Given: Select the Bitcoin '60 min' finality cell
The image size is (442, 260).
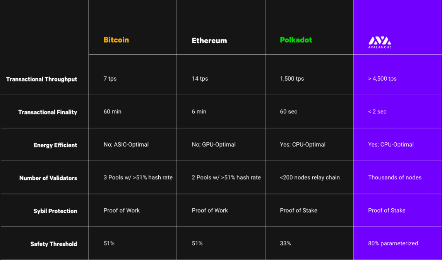Looking at the screenshot, I should coord(113,111).
